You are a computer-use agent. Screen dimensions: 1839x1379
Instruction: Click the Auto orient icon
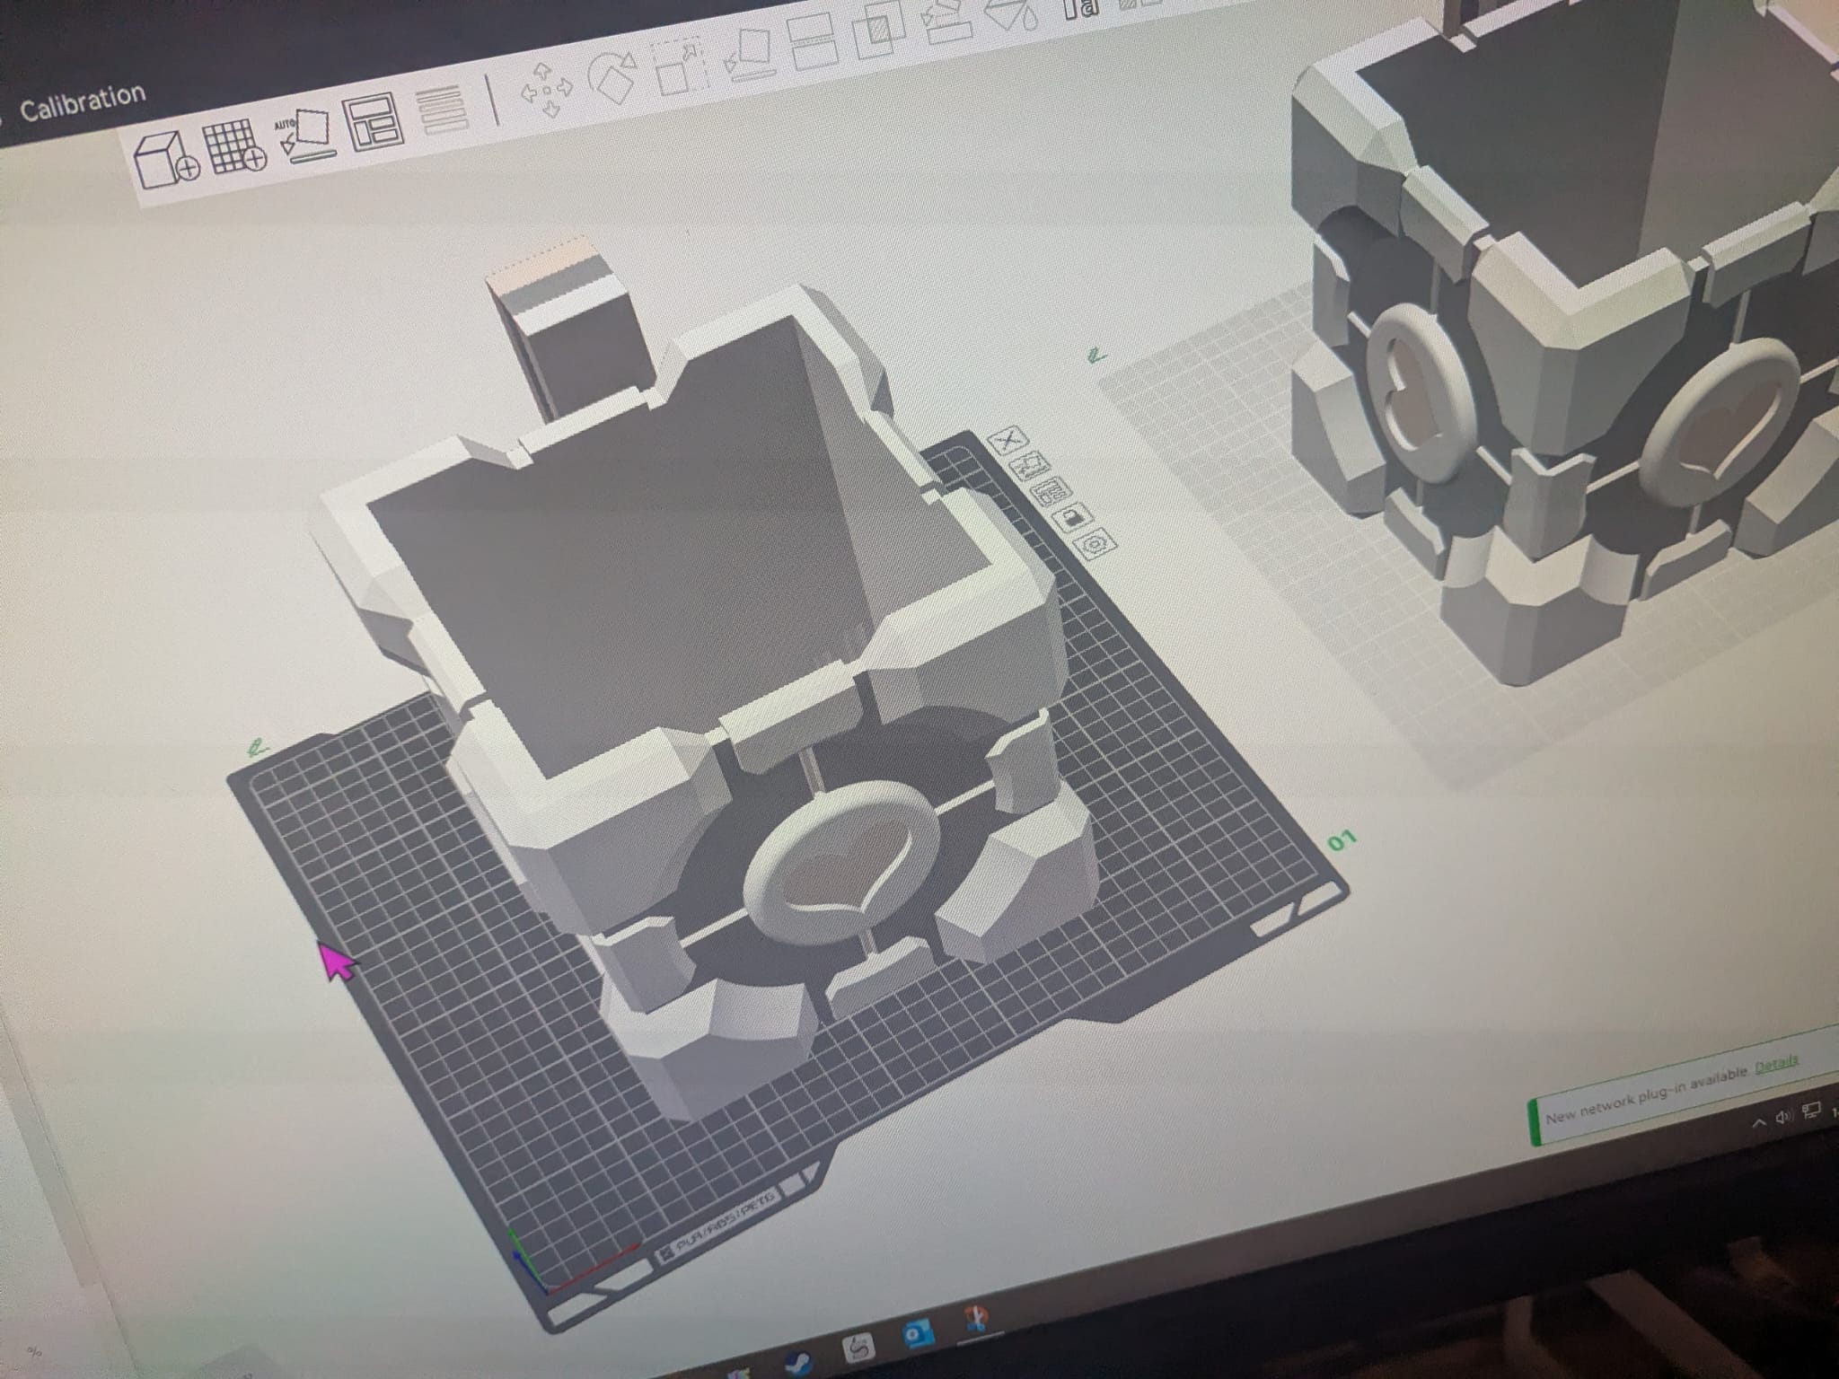306,135
